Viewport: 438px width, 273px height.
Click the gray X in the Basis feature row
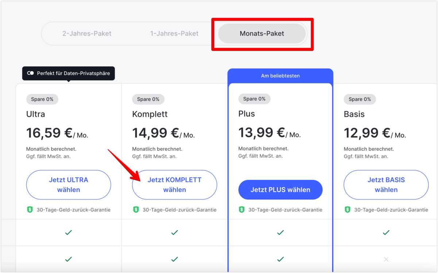(386, 259)
